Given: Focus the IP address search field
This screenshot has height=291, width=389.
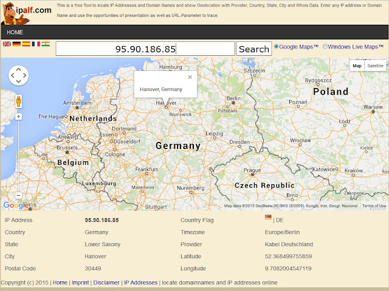Looking at the screenshot, I should pyautogui.click(x=145, y=48).
